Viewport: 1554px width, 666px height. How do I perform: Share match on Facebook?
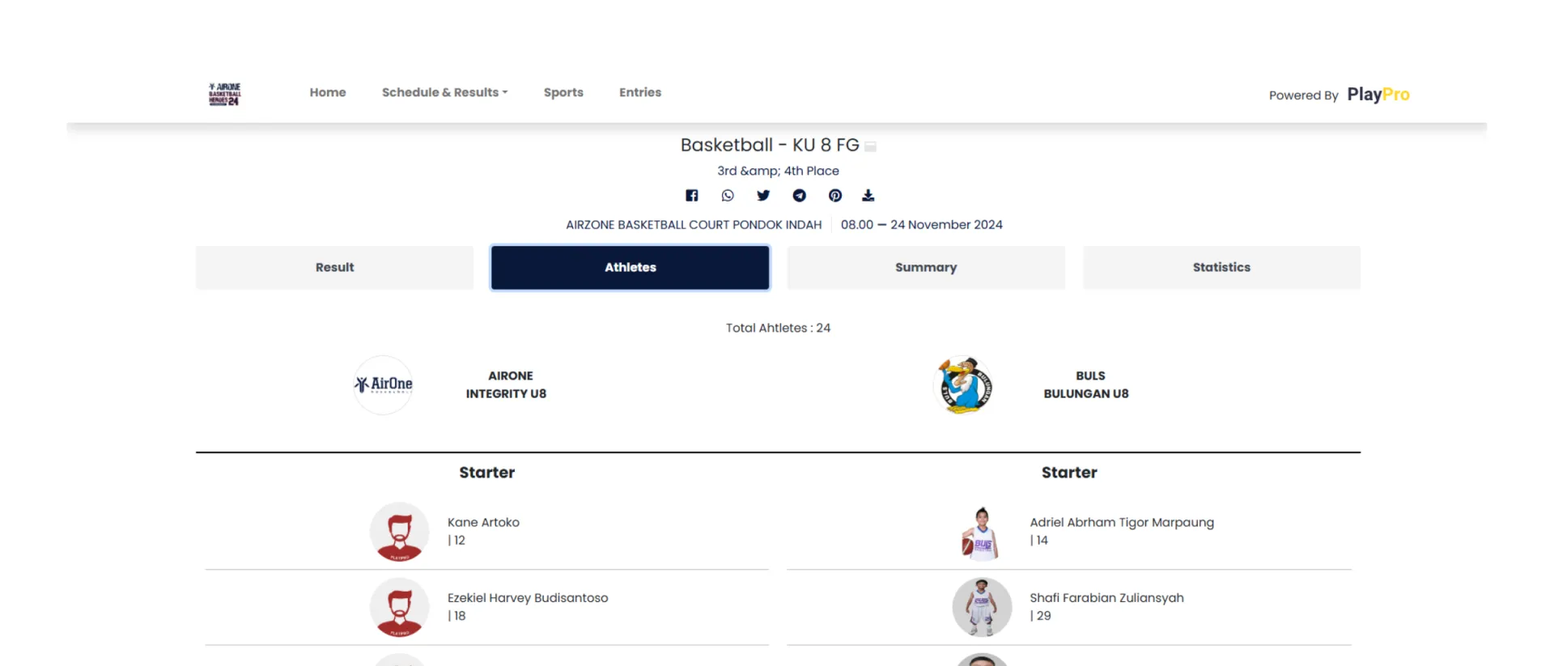click(x=691, y=196)
